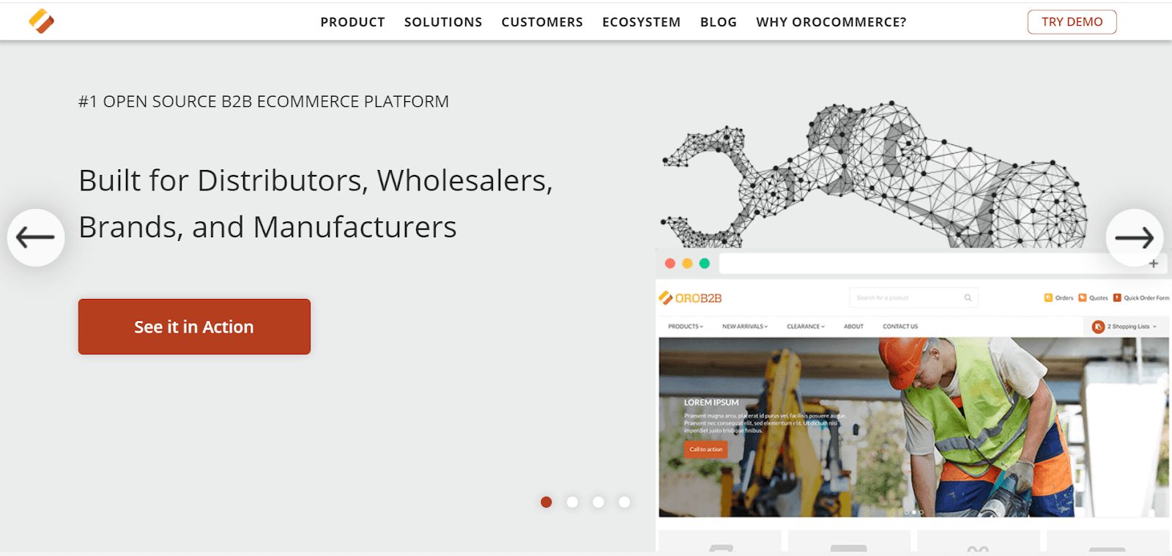Select the third carousel dot
This screenshot has width=1172, height=556.
click(x=598, y=502)
